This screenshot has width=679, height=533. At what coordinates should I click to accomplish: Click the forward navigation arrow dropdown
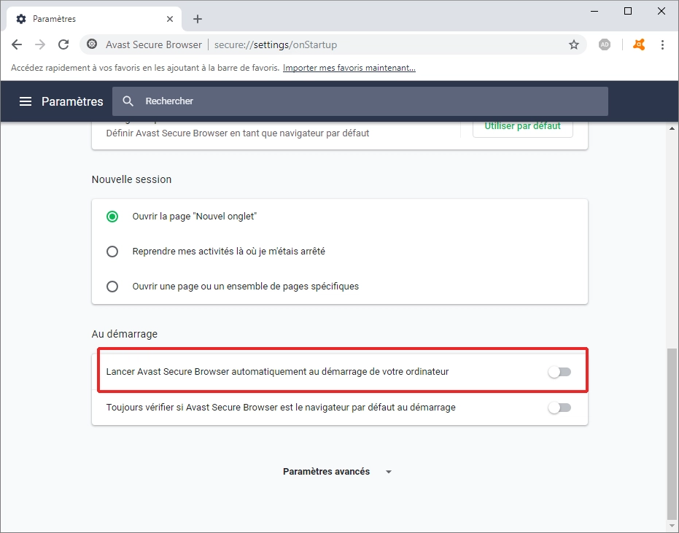point(39,44)
